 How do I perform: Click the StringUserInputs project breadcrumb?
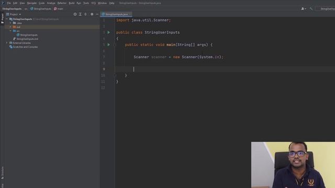pyautogui.click(x=12, y=9)
